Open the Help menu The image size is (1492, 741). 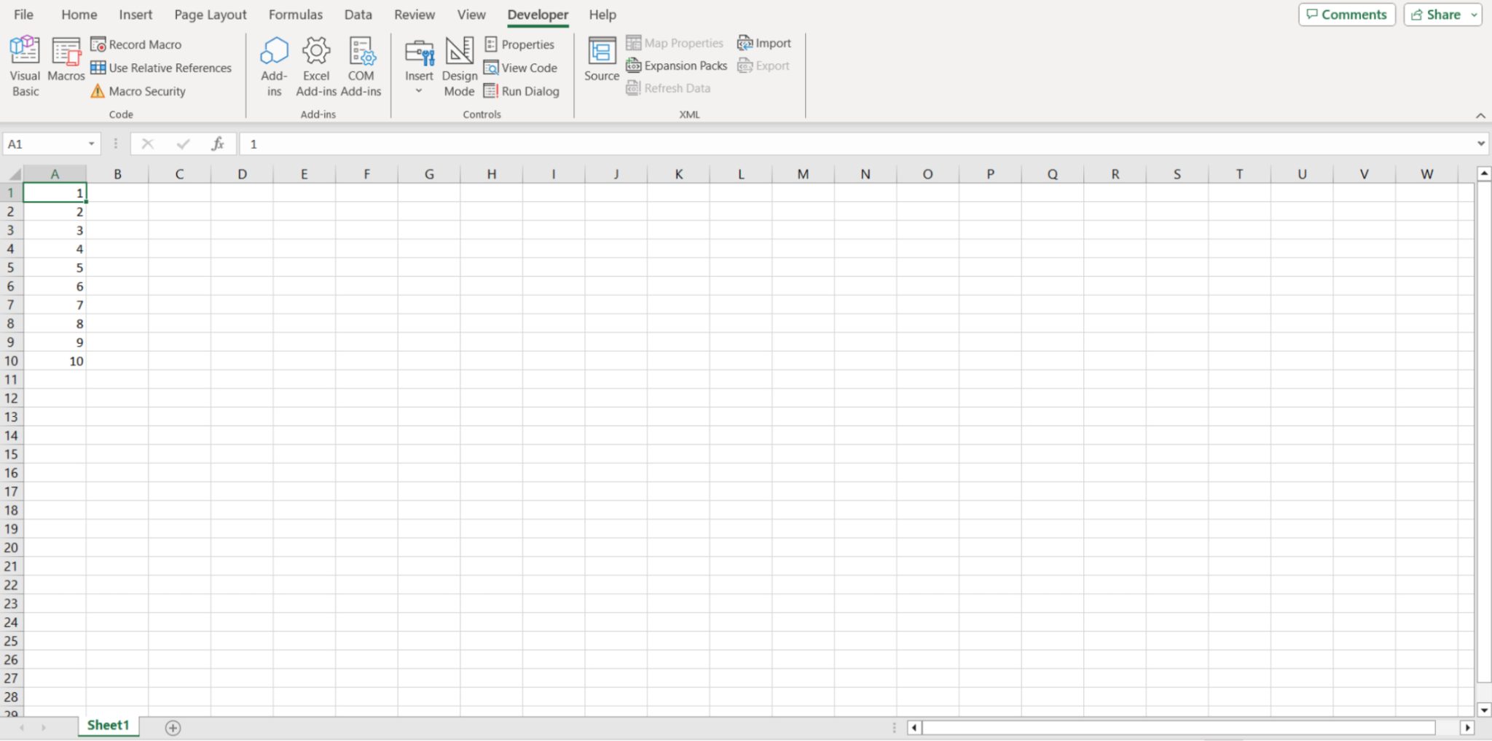602,14
